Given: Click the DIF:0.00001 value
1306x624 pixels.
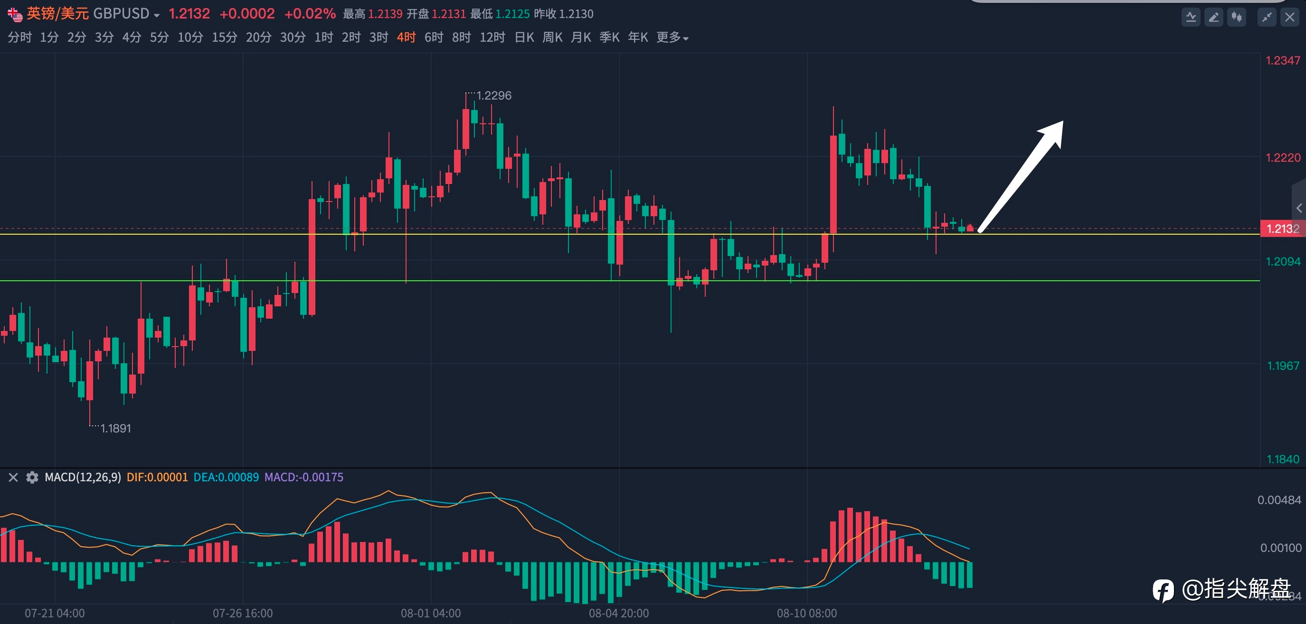Looking at the screenshot, I should click(x=157, y=477).
